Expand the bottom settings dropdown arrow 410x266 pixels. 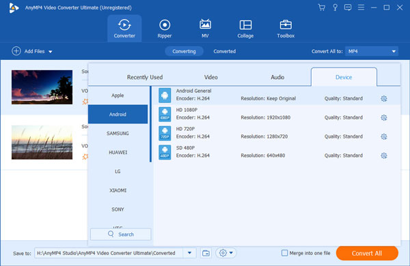tap(231, 252)
